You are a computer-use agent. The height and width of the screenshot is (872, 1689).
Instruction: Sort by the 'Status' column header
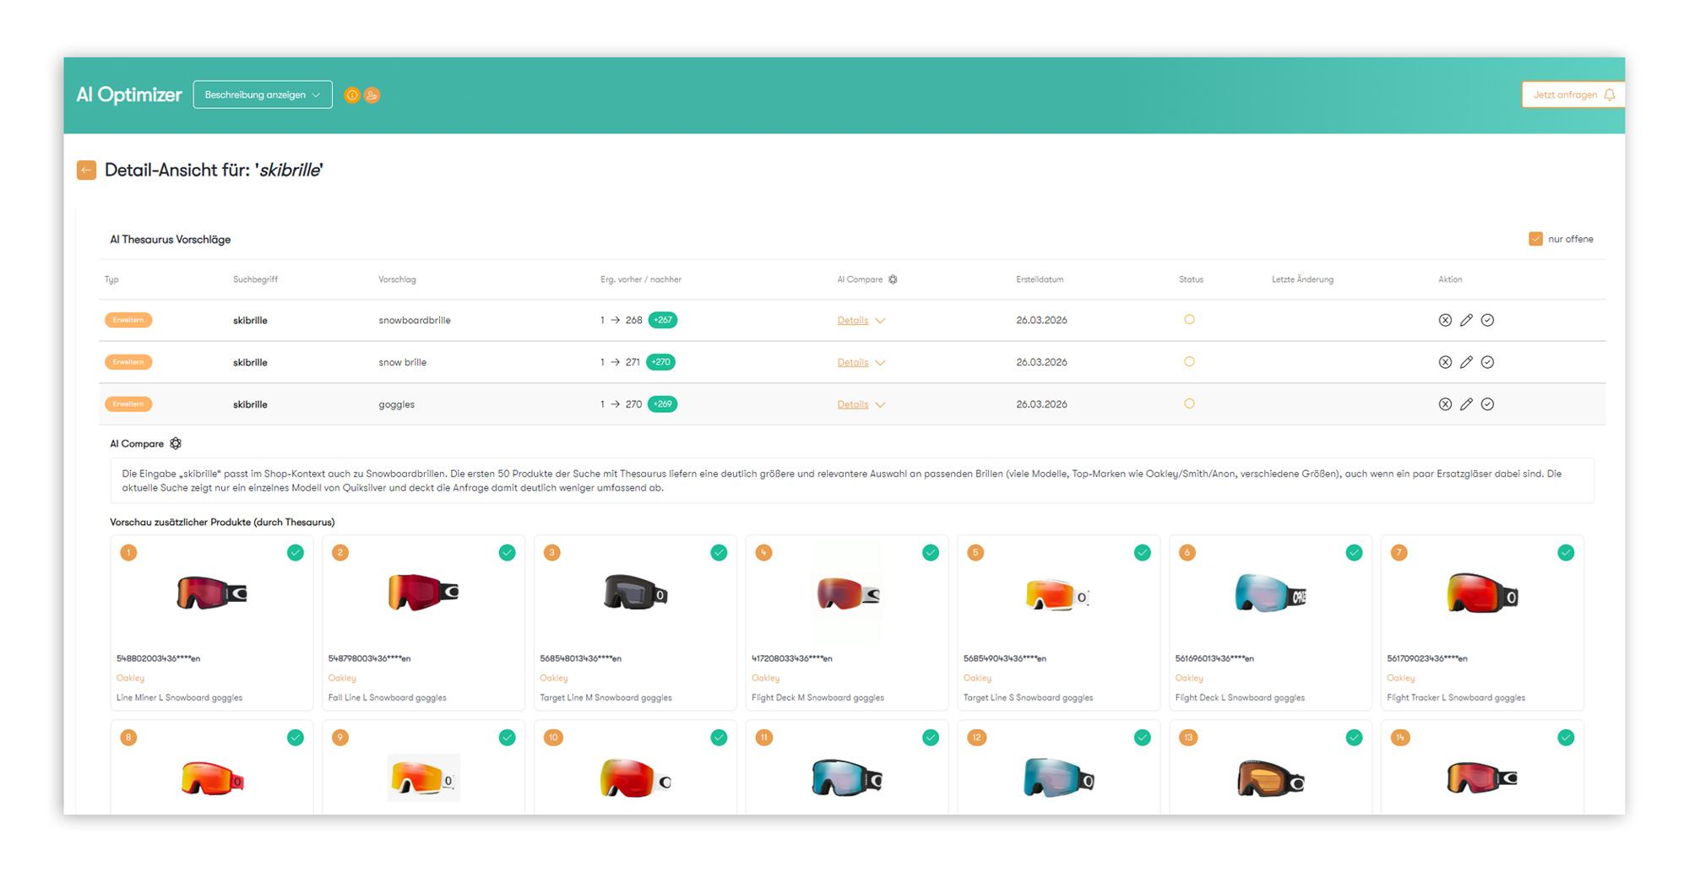point(1191,279)
